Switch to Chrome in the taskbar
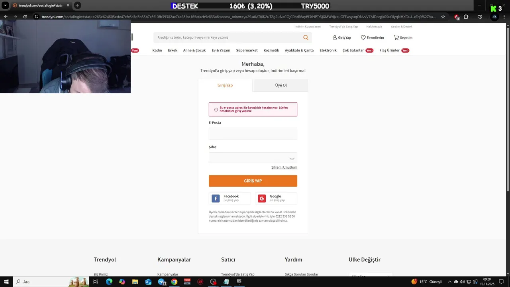 [174, 282]
